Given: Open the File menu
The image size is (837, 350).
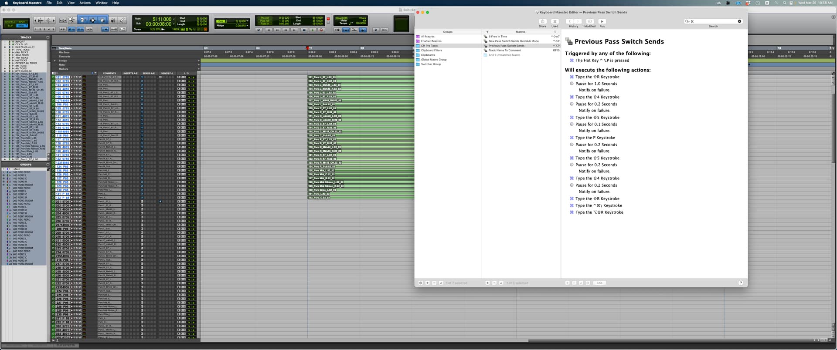Looking at the screenshot, I should (49, 3).
